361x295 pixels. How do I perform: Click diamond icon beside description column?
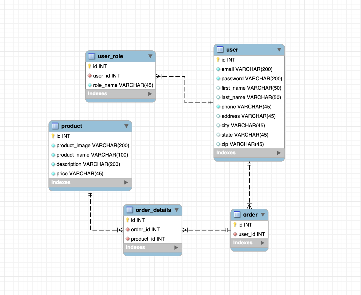pos(53,164)
